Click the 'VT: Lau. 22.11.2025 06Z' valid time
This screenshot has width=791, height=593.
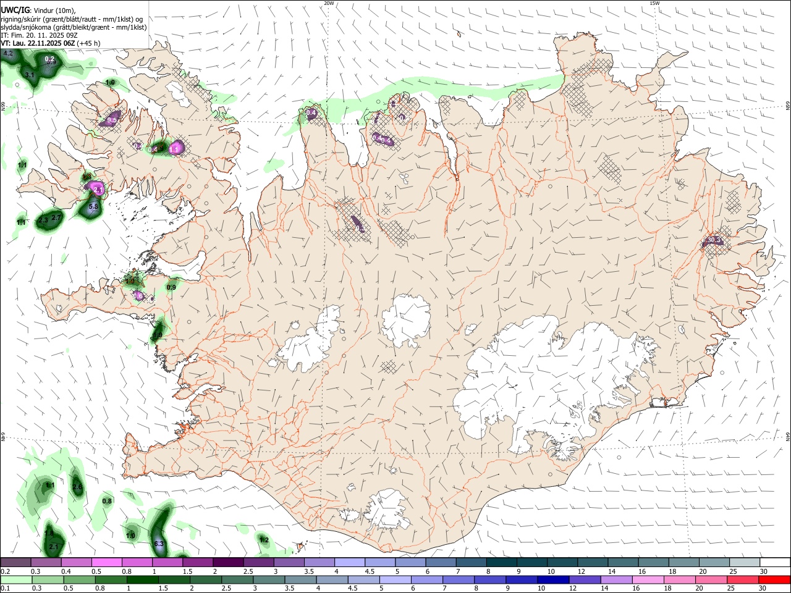point(38,43)
